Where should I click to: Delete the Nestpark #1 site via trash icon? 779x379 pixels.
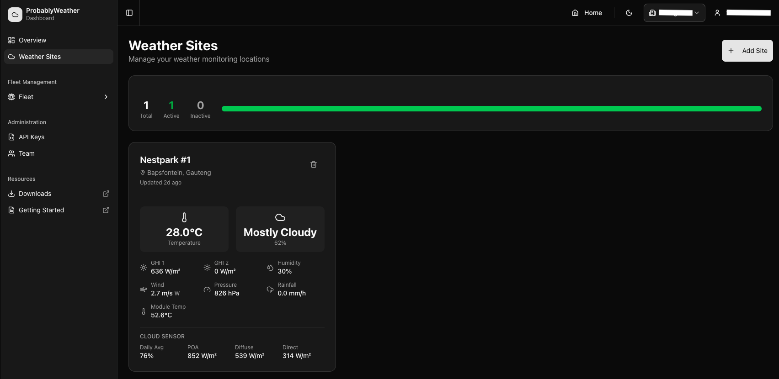(314, 164)
